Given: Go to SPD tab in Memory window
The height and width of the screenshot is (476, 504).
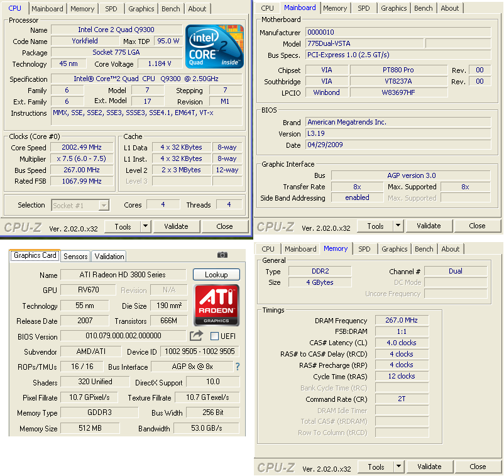Looking at the screenshot, I should [364, 249].
